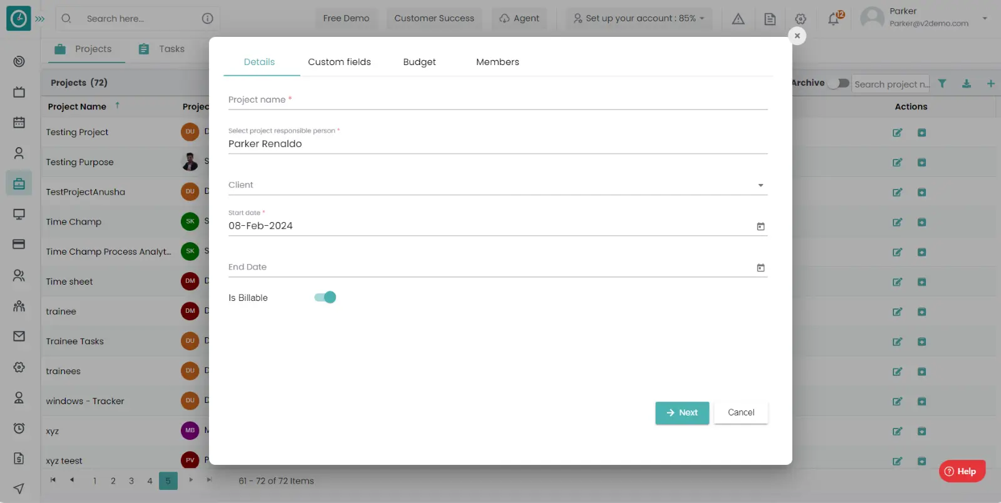The image size is (1001, 503).
Task: Switch to the Members tab
Action: (x=497, y=62)
